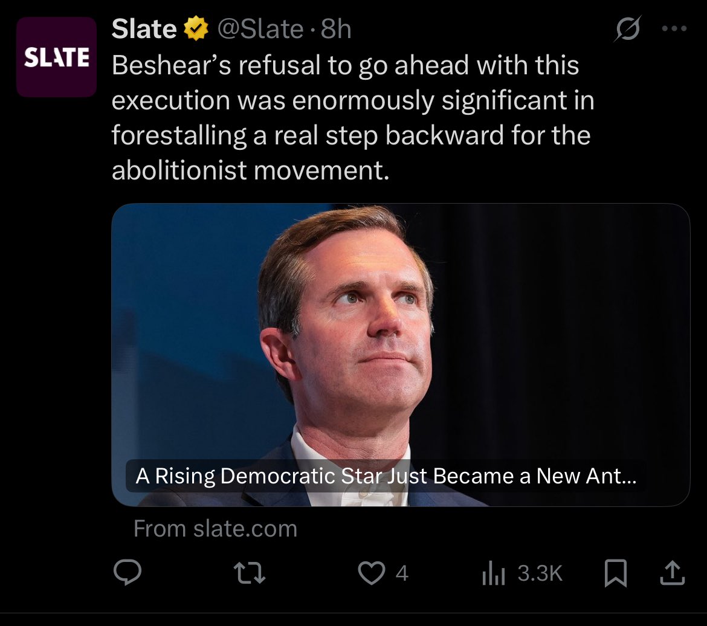Follow the 'From slate.com' link
The image size is (707, 626).
(215, 529)
